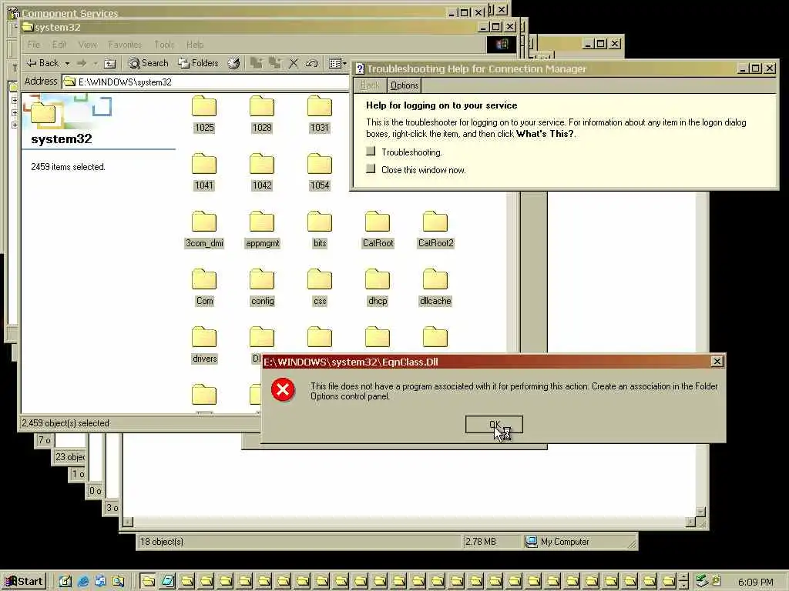Open the Back history dropdown arrow
The width and height of the screenshot is (789, 591).
[x=68, y=63]
